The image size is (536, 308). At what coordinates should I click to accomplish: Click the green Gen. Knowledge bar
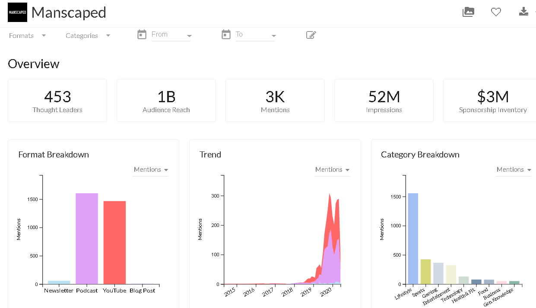point(514,283)
